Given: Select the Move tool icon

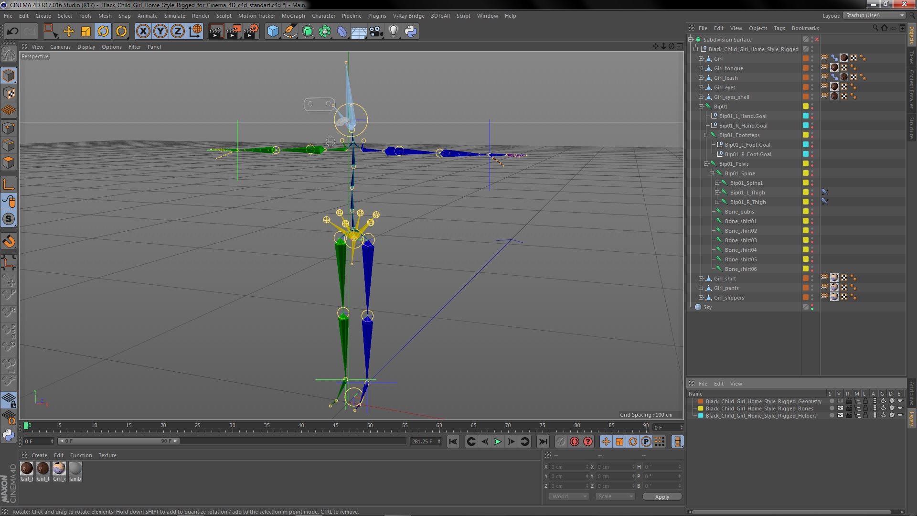Looking at the screenshot, I should click(69, 32).
